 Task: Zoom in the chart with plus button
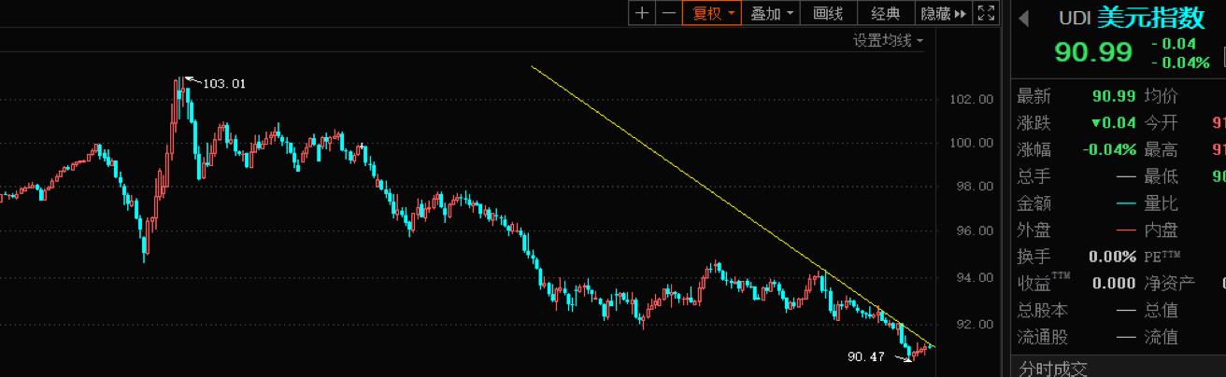[x=641, y=13]
